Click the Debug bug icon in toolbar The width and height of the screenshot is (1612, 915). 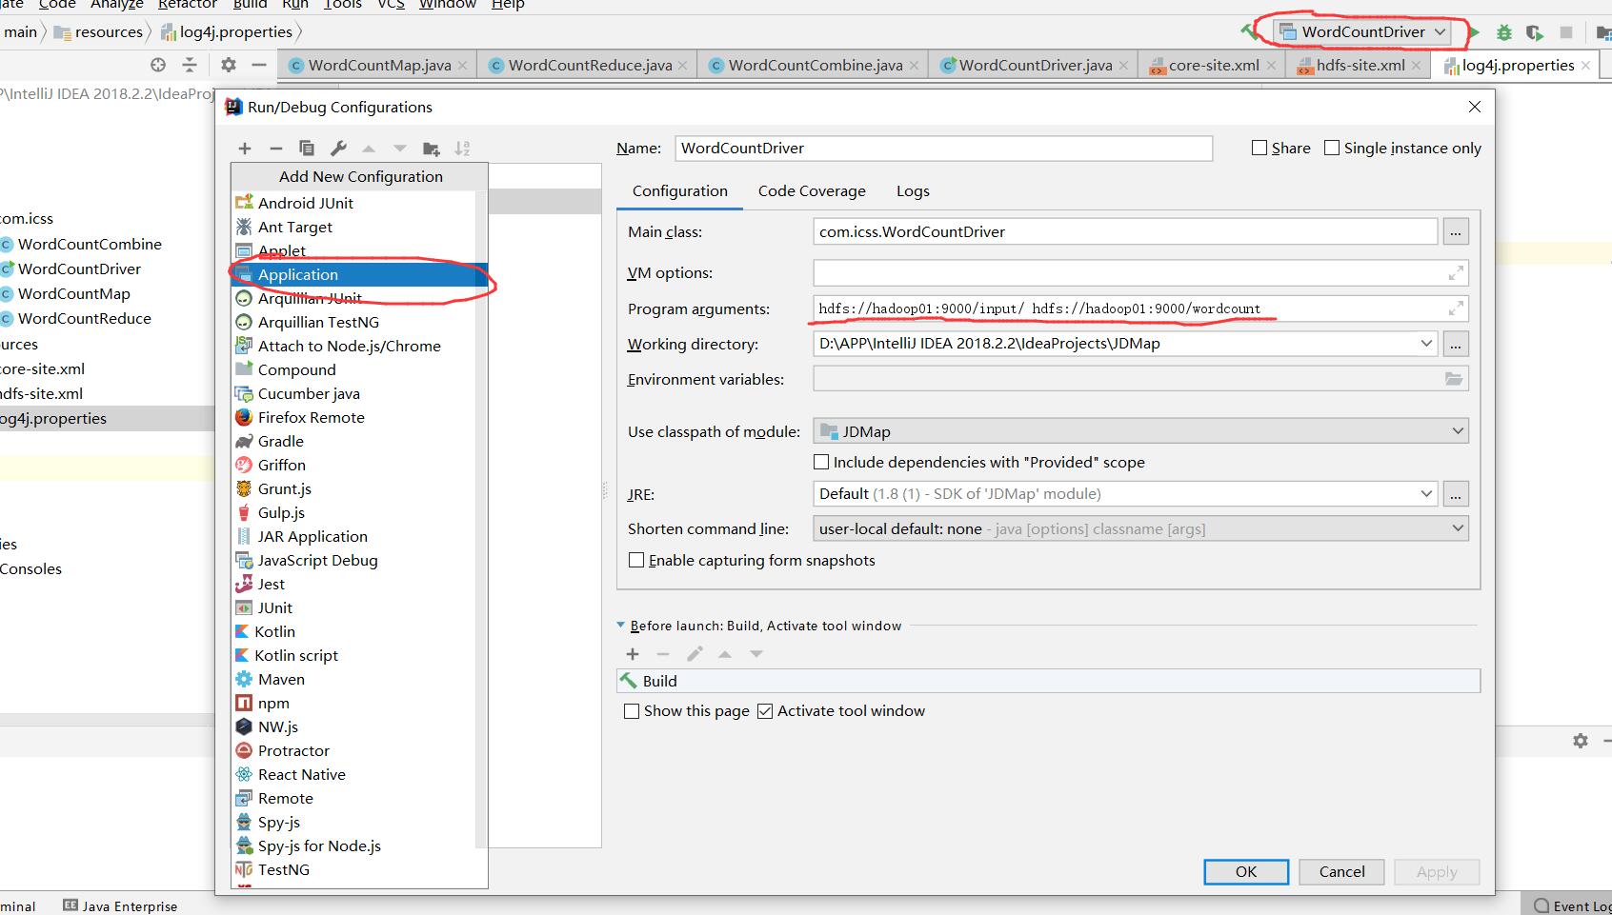tap(1504, 32)
